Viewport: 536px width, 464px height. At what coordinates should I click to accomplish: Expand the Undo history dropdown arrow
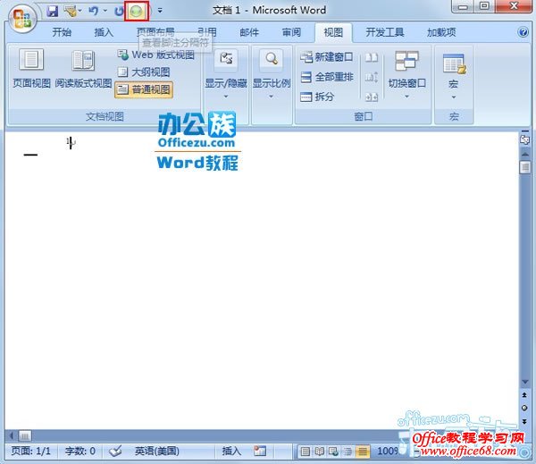coord(105,11)
